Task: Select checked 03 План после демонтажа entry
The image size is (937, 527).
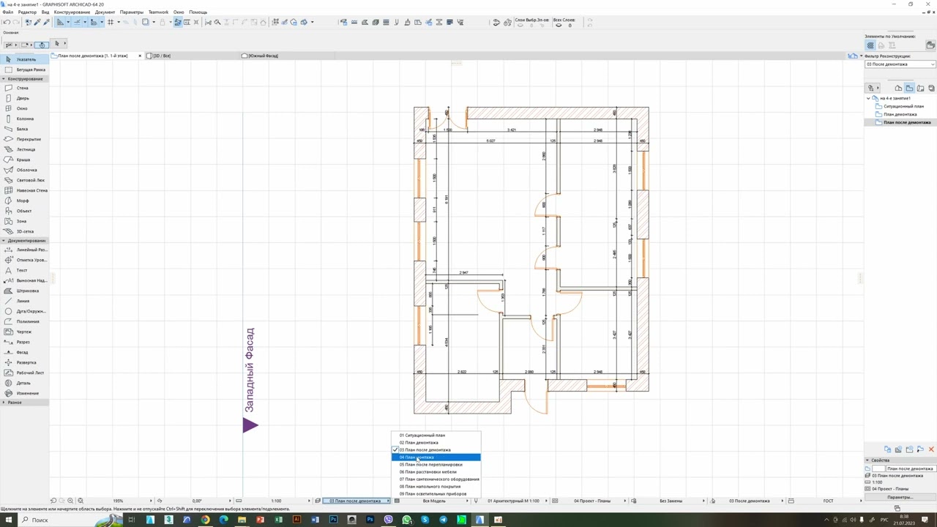Action: point(436,450)
